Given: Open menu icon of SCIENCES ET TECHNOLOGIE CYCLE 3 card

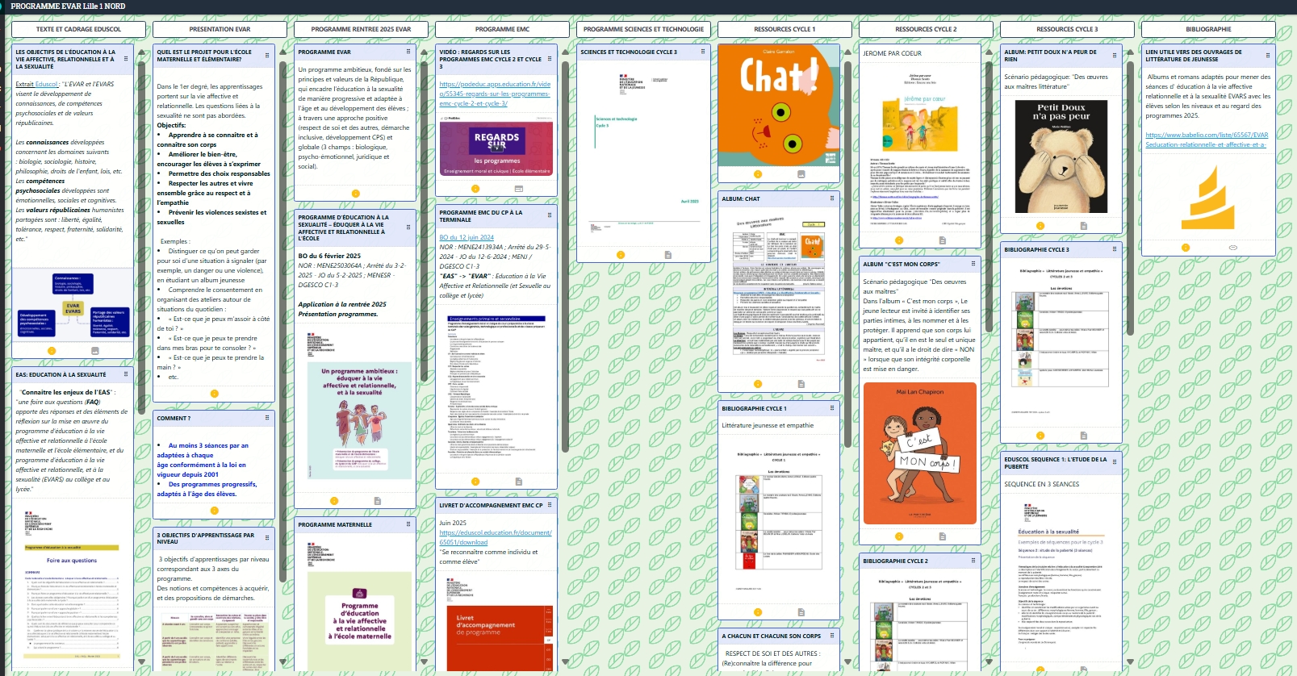Looking at the screenshot, I should [x=703, y=52].
